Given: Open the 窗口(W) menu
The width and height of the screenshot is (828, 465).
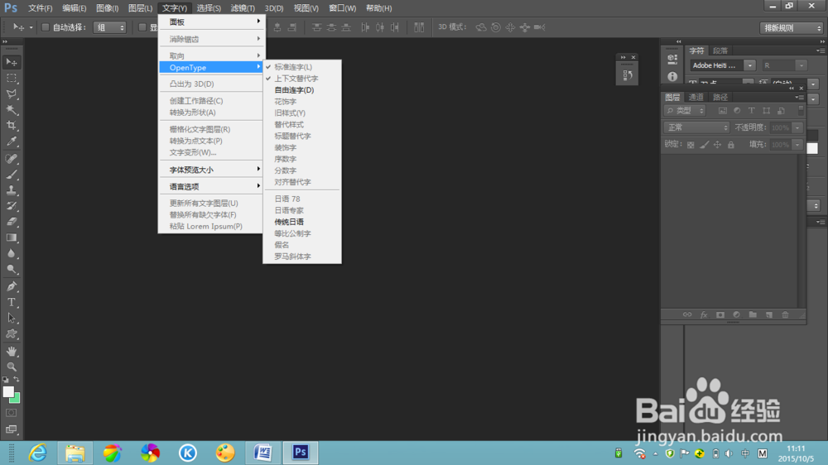Looking at the screenshot, I should (342, 8).
